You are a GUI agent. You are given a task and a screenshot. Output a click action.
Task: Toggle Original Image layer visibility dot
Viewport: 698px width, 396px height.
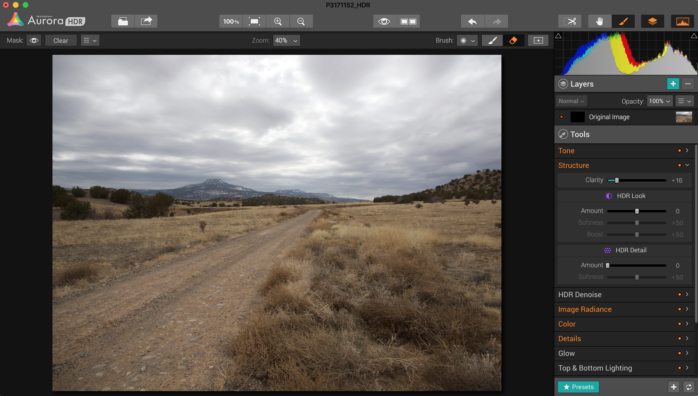tap(561, 117)
